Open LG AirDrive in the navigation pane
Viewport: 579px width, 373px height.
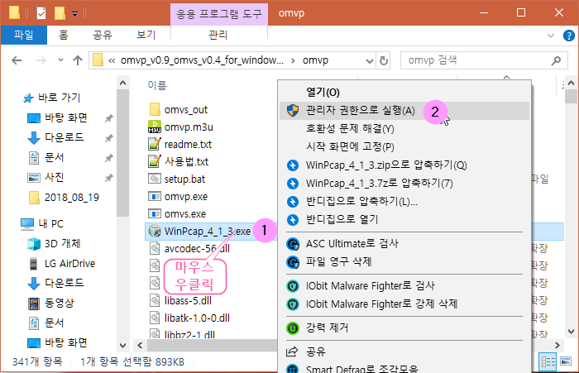pyautogui.click(x=69, y=264)
